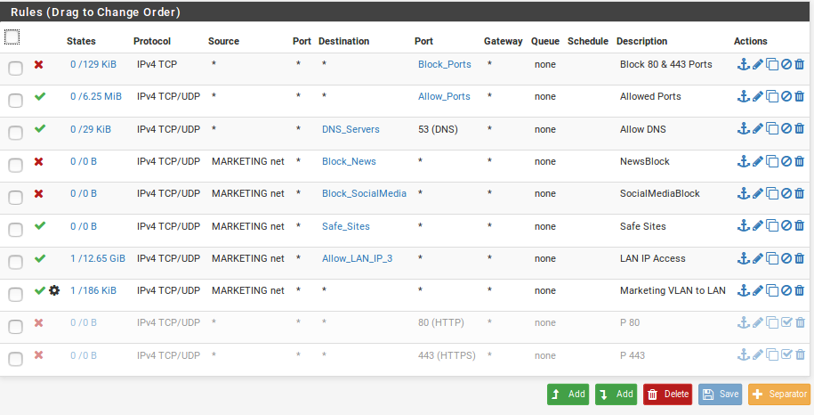Toggle the select-all rules checkbox in header

click(x=12, y=37)
